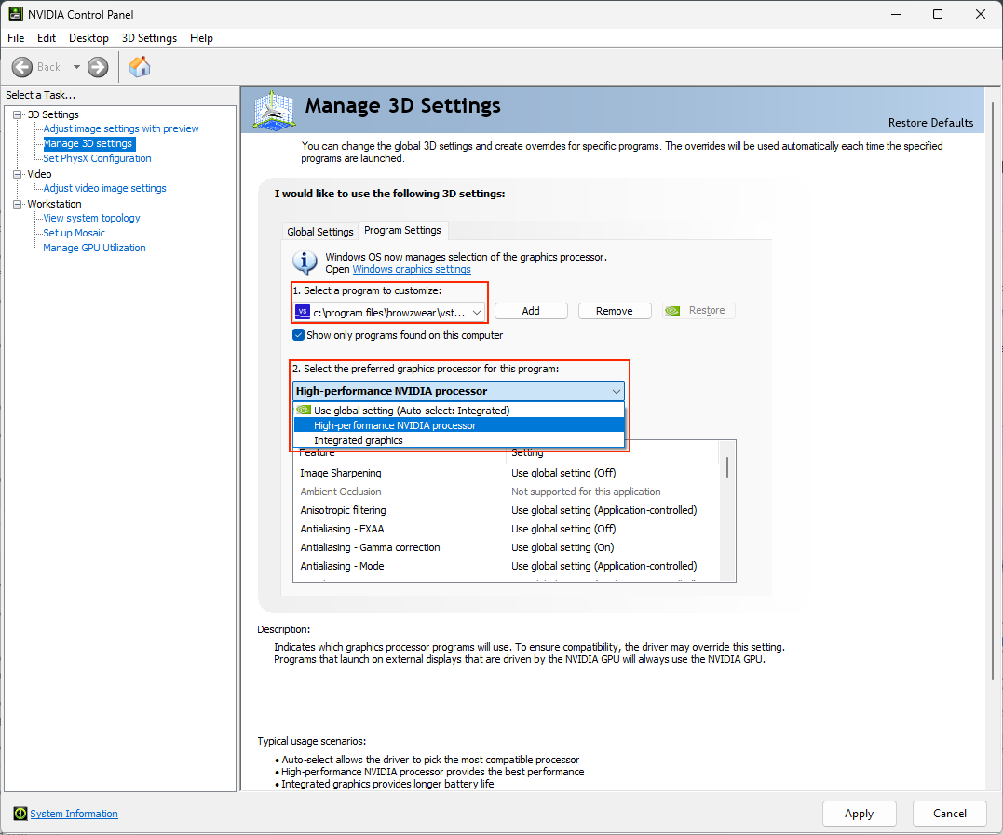The height and width of the screenshot is (835, 1003).
Task: Select Set PhysX Configuration
Action: pyautogui.click(x=97, y=158)
